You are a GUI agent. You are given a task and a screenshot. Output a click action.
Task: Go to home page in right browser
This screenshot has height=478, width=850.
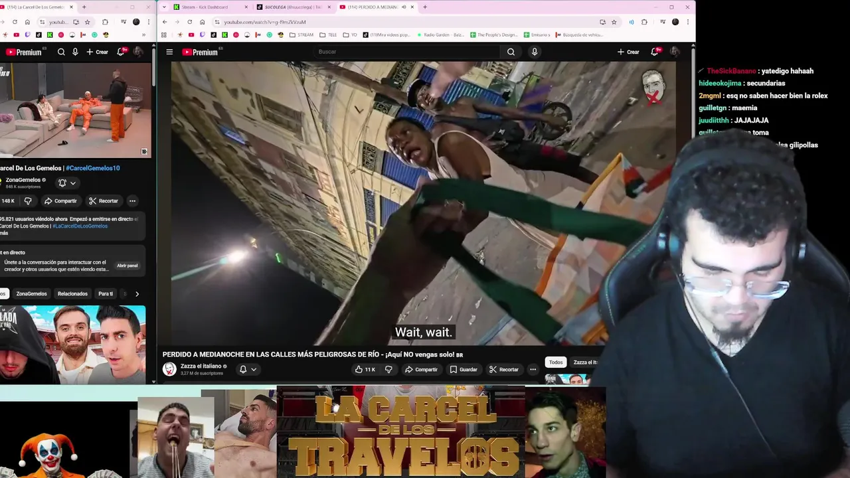[203, 22]
